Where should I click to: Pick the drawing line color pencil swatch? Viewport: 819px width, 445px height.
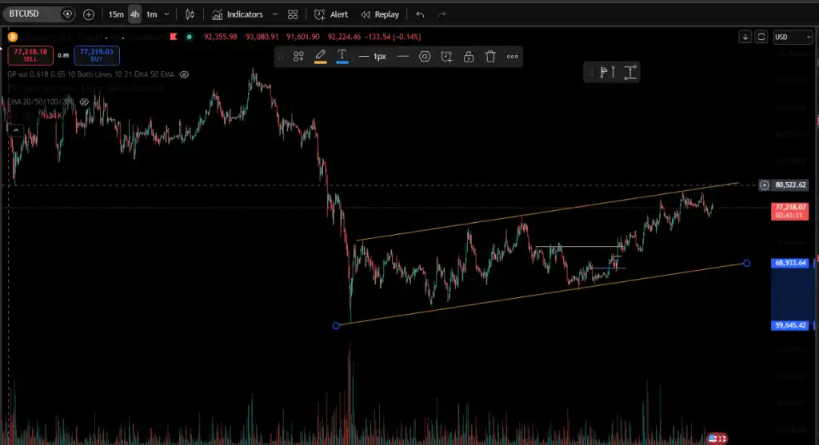coord(320,56)
